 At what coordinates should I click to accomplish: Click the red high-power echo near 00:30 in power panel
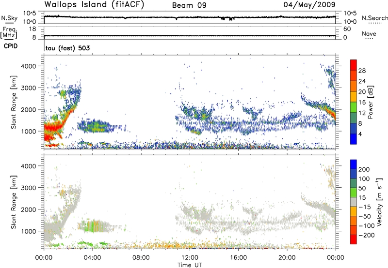[52, 128]
